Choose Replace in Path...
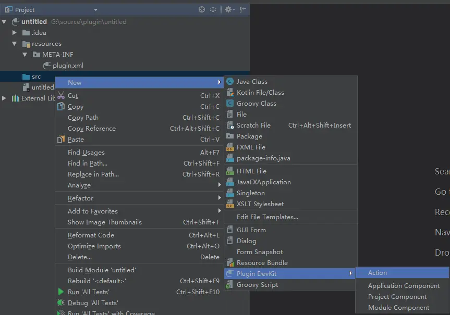The image size is (450, 315). point(139,174)
